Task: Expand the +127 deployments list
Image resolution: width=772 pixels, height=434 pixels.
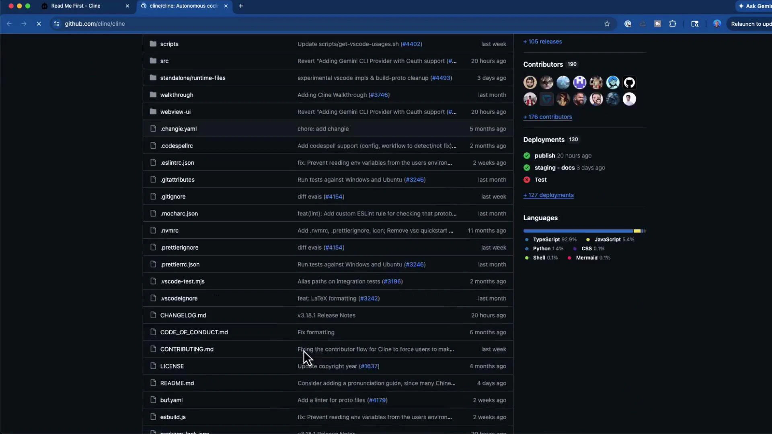Action: 548,195
